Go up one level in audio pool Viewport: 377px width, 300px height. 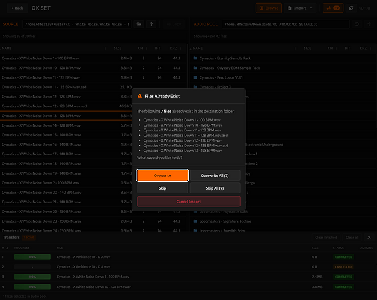[369, 24]
